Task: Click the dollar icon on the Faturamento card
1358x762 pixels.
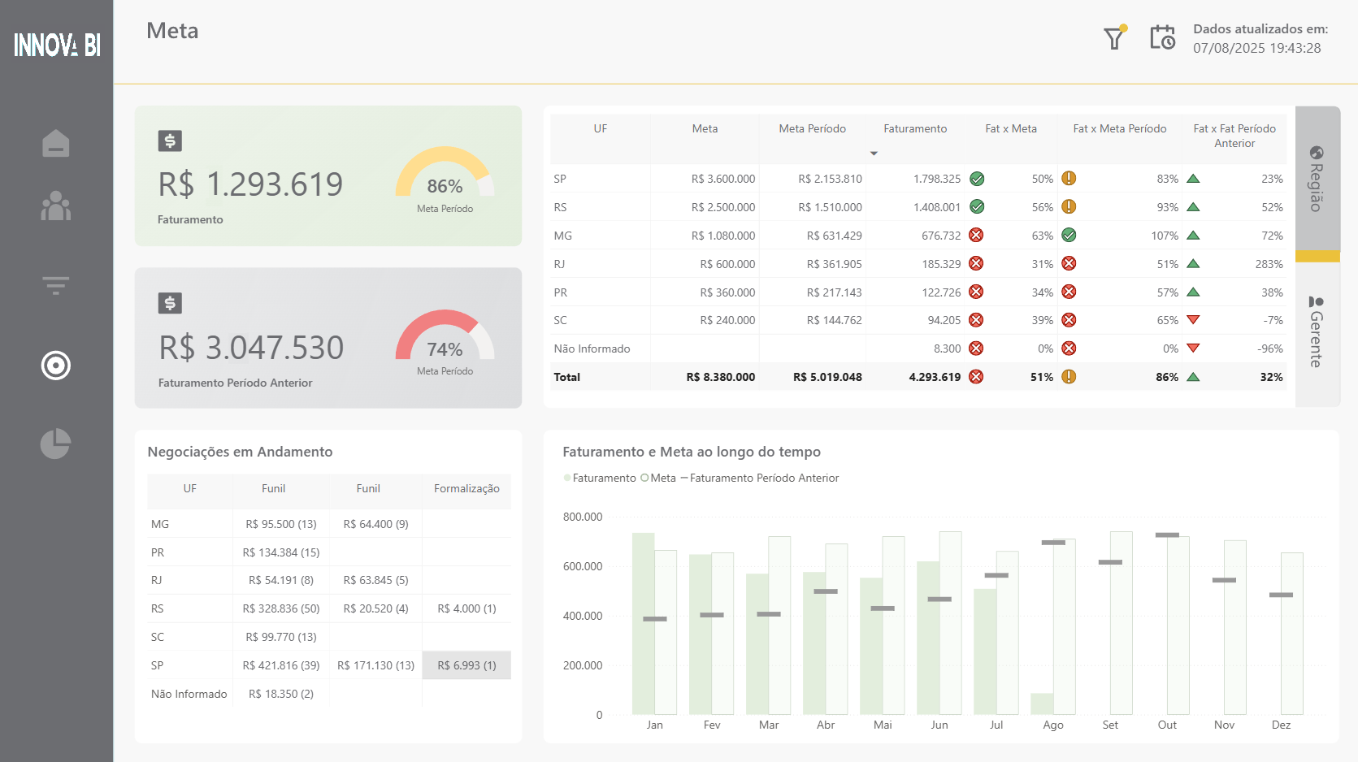Action: pos(169,141)
